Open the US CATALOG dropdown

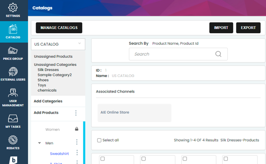58,44
